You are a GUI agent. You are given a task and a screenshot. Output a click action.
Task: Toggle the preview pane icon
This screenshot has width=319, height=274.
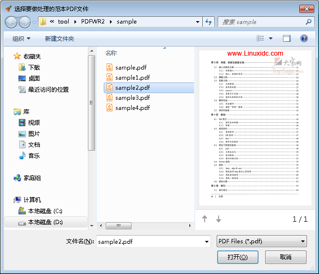287,38
